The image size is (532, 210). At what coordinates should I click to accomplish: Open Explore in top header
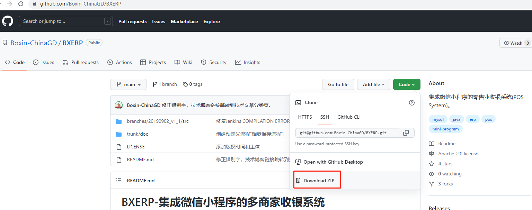(212, 21)
